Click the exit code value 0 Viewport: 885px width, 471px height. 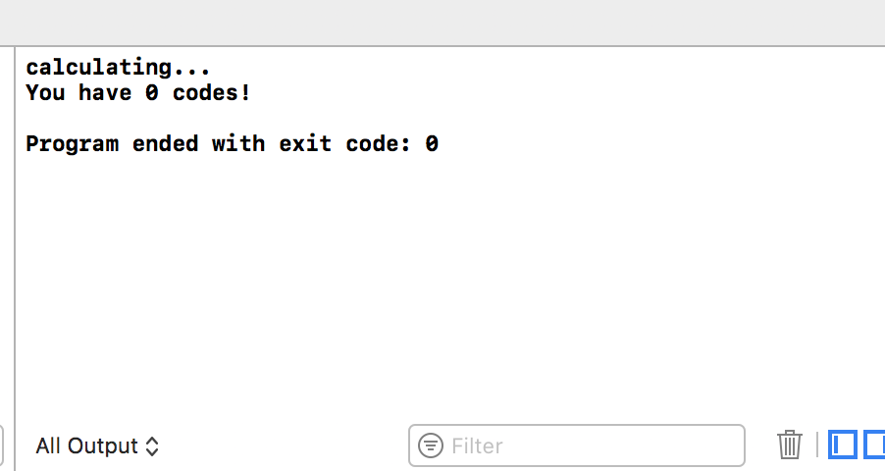click(x=432, y=143)
